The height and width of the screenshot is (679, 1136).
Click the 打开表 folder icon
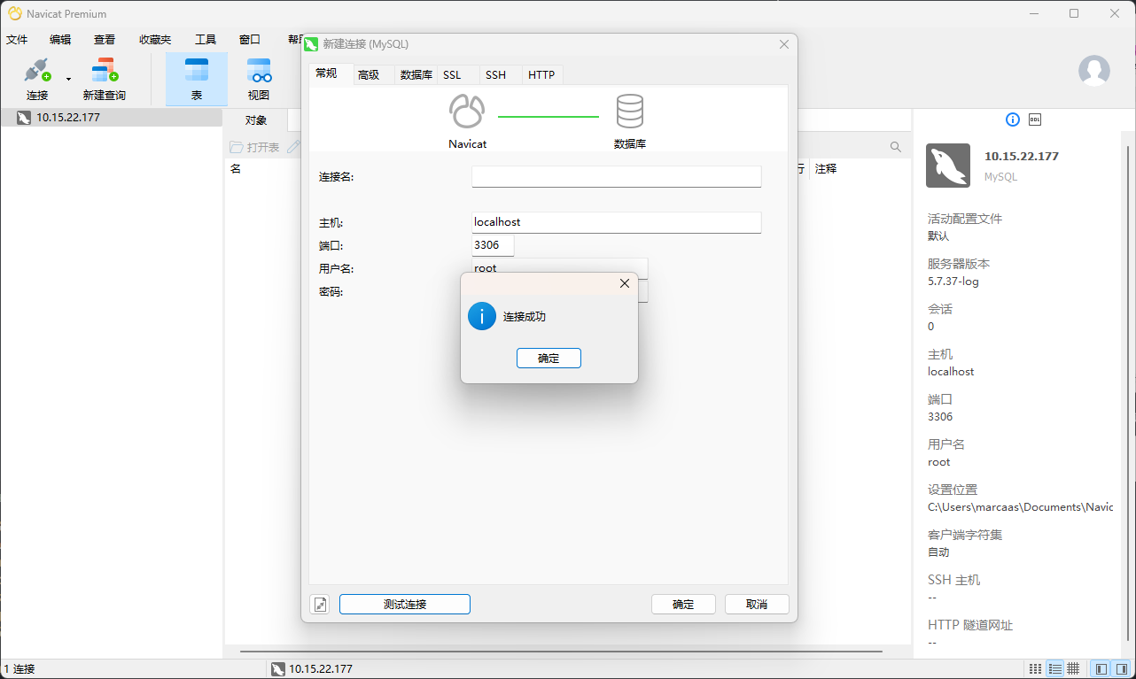tap(237, 147)
